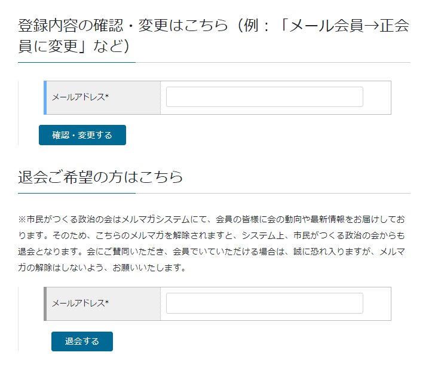Click the gray accent bar beside second メールアドレス
438x383 pixels.
pos(45,304)
